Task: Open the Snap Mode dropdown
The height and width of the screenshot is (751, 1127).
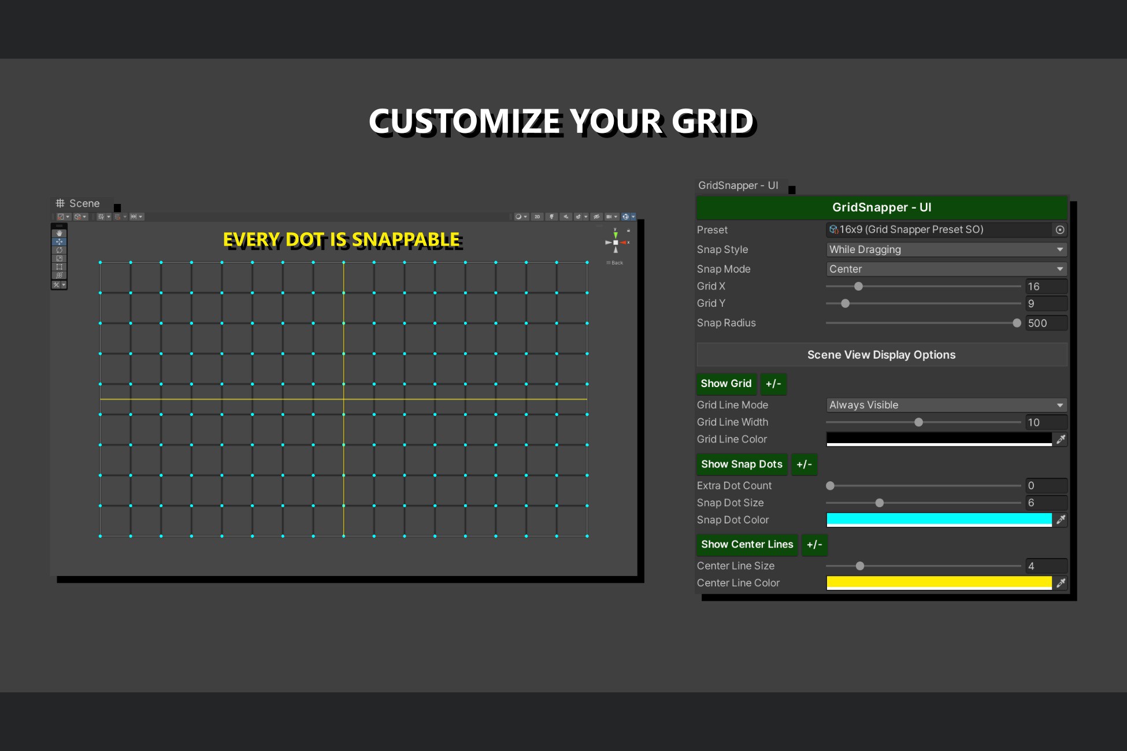Action: click(x=946, y=269)
